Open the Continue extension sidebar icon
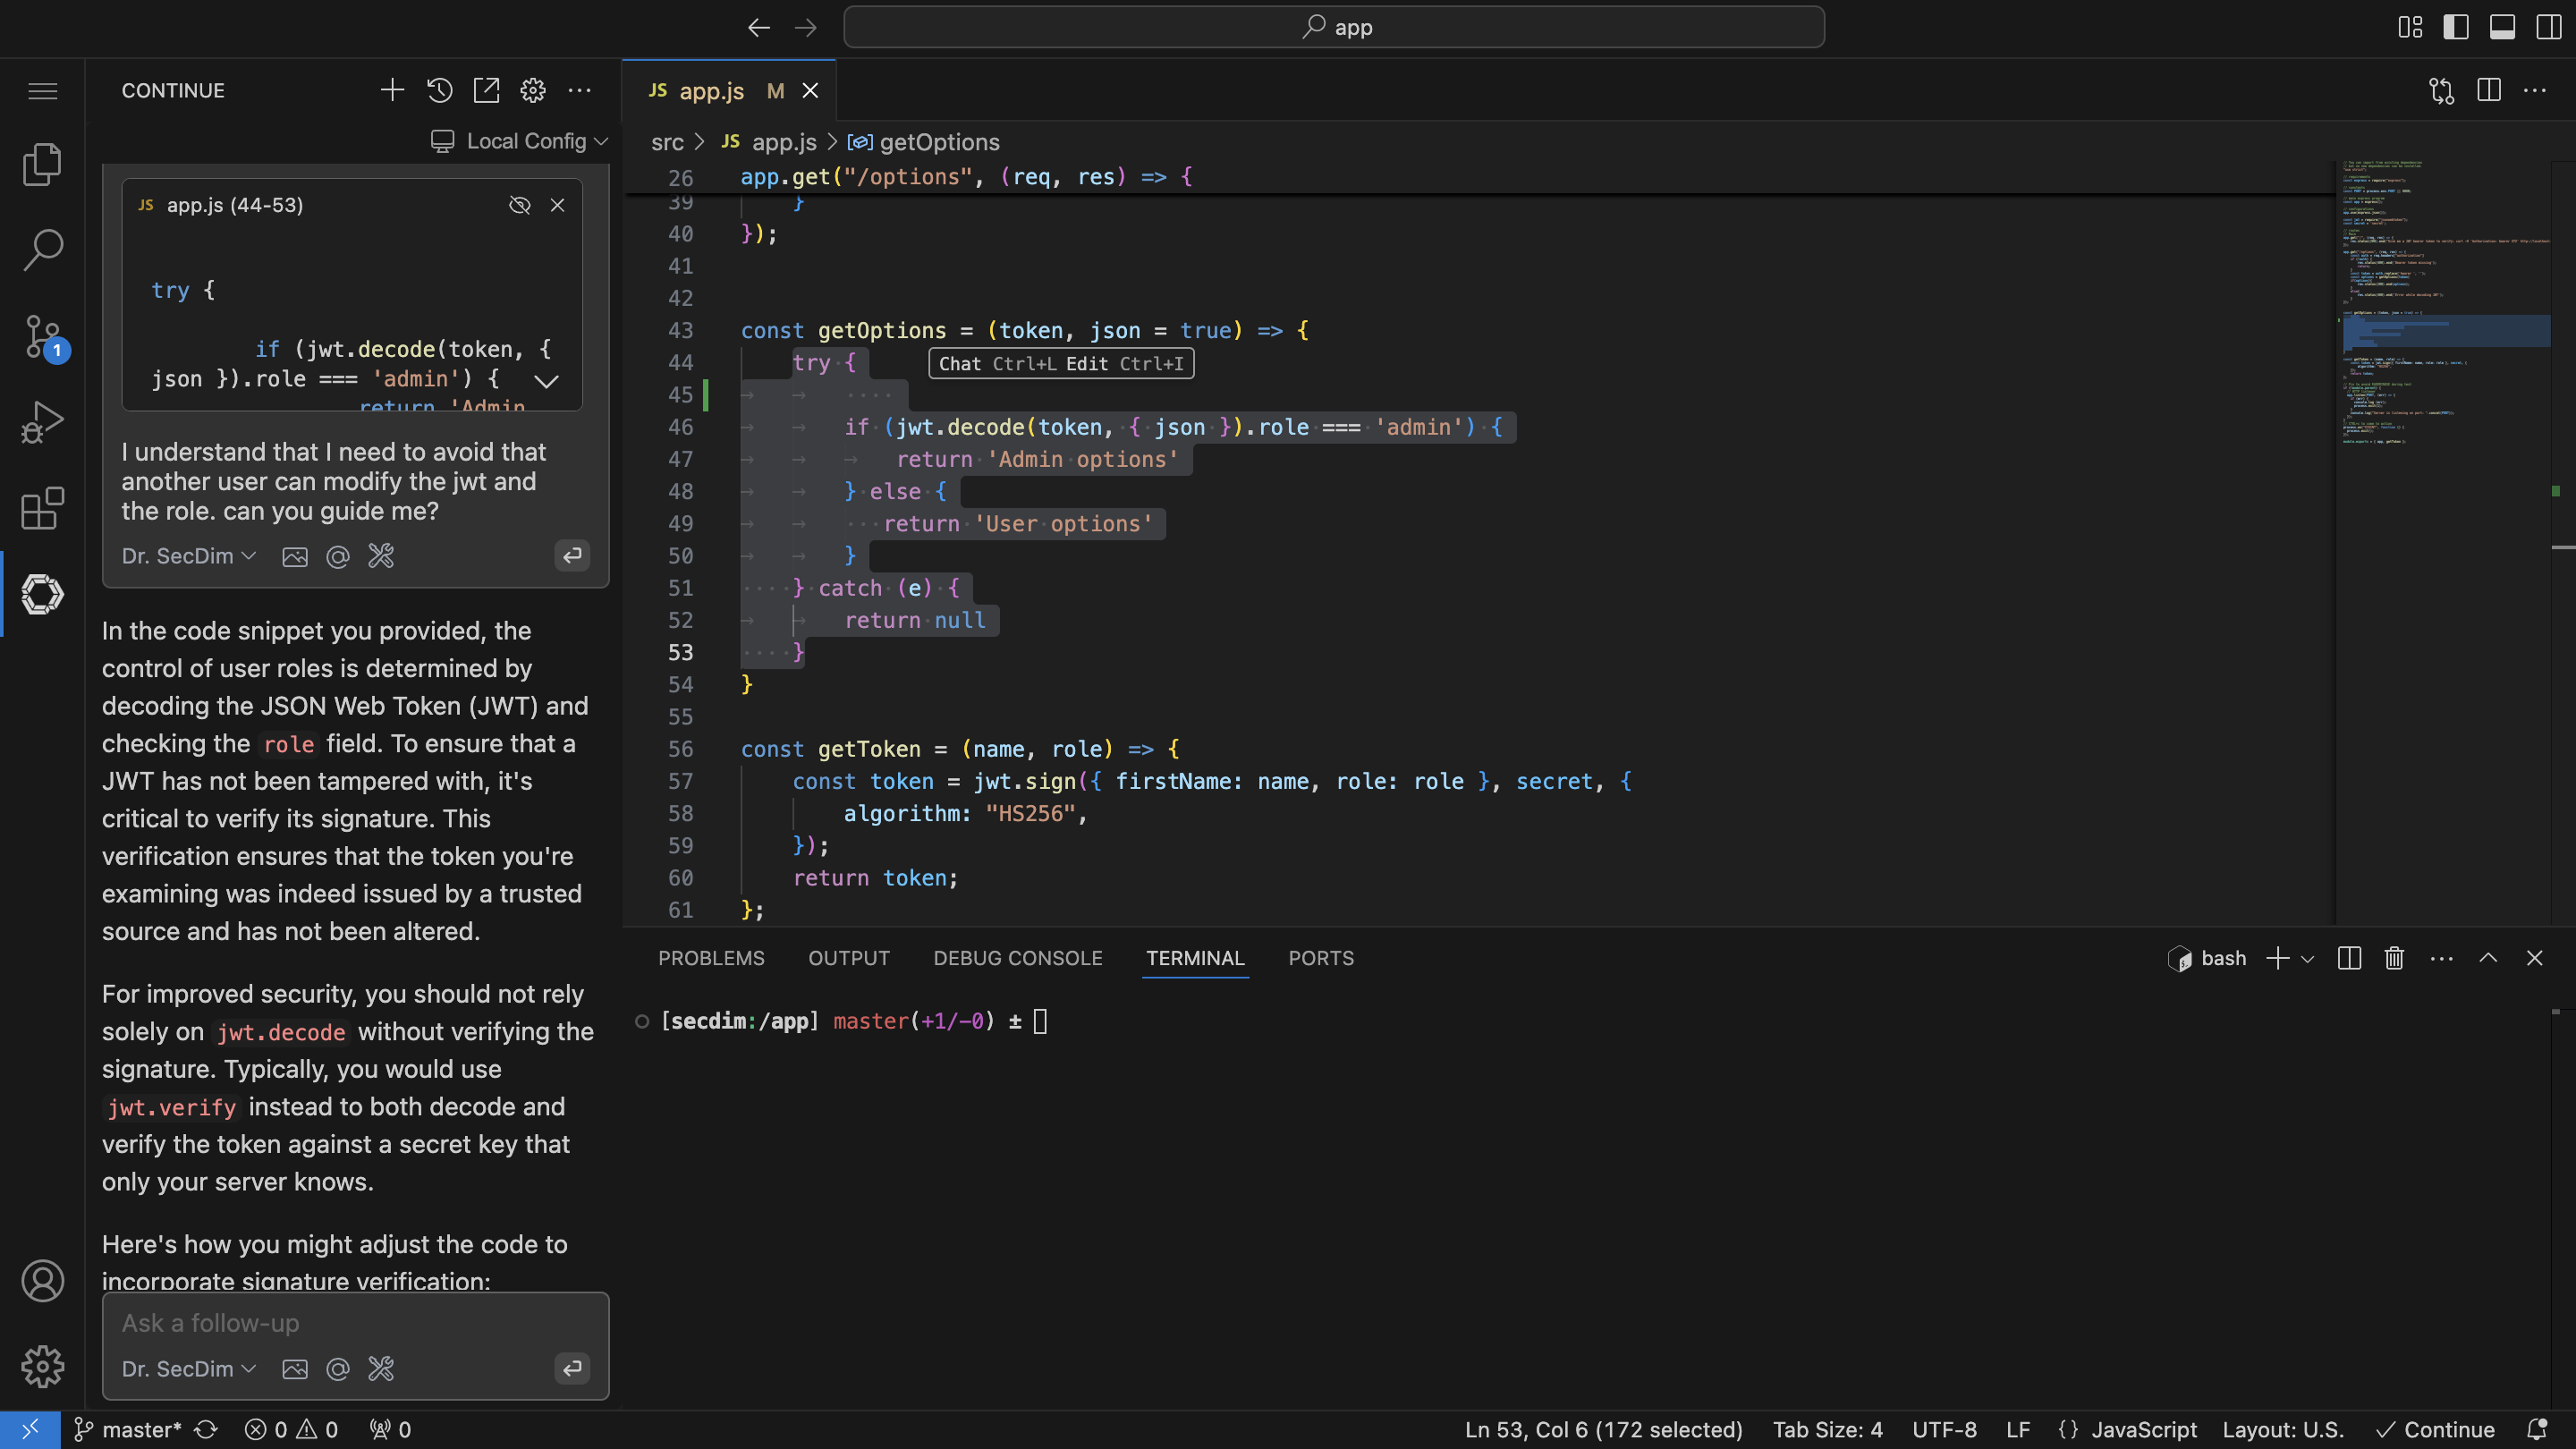 [x=42, y=594]
